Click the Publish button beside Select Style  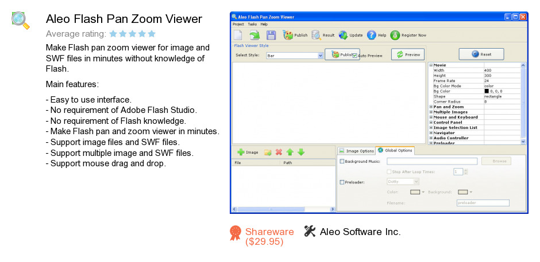click(342, 54)
